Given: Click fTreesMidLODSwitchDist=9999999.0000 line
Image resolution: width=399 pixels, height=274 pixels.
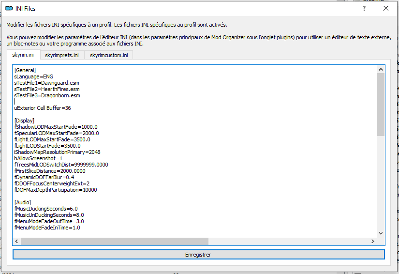Looking at the screenshot, I should (61, 165).
